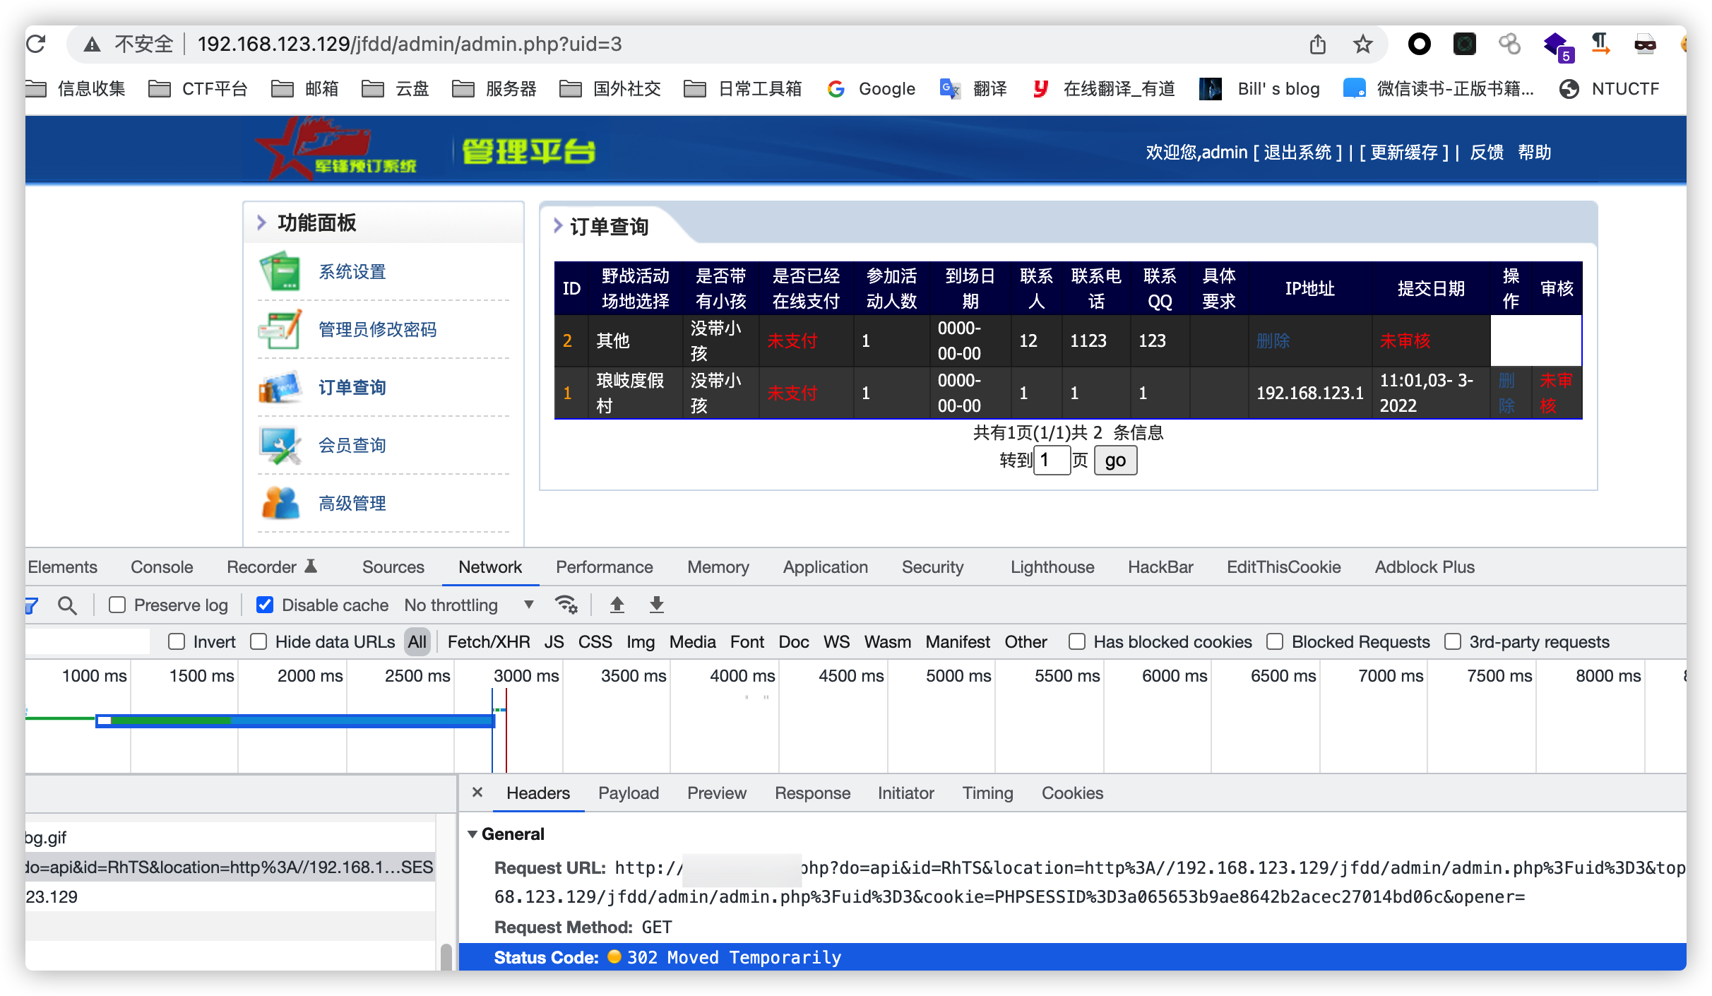Viewport: 1712px width, 996px height.
Task: Click the blue request bar in timeline overview
Action: click(295, 721)
